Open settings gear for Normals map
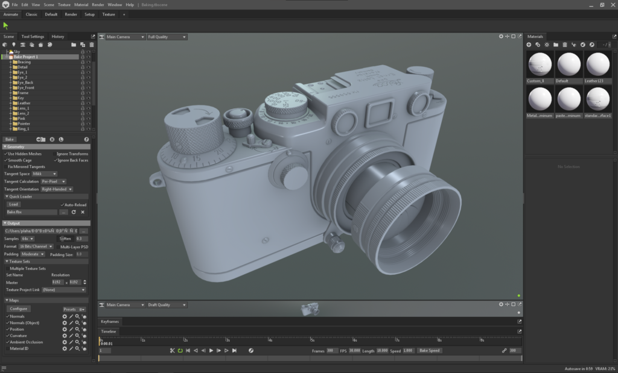Screen dimensions: 618x373 [x=65, y=316]
